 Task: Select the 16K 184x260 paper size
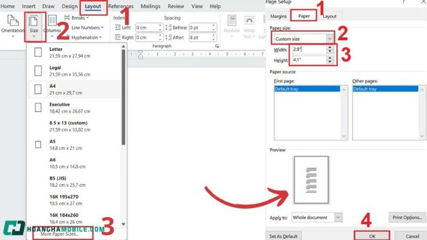click(x=74, y=218)
